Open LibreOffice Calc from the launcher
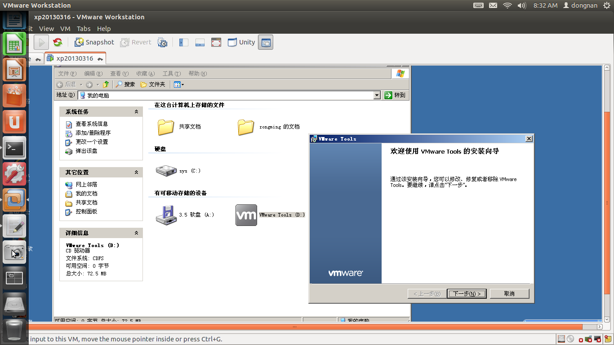The width and height of the screenshot is (614, 345). point(14,44)
